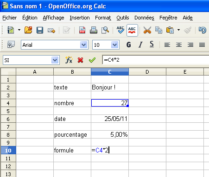Click the Print file directly icon
This screenshot has width=209, height=177.
[x=94, y=30]
